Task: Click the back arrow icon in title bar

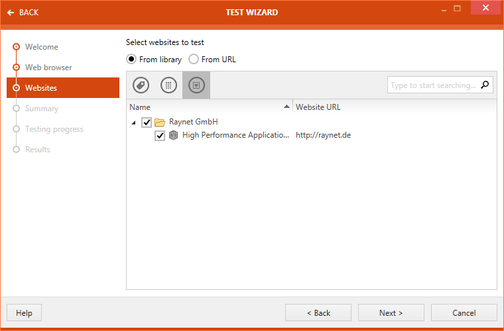Action: (x=11, y=13)
